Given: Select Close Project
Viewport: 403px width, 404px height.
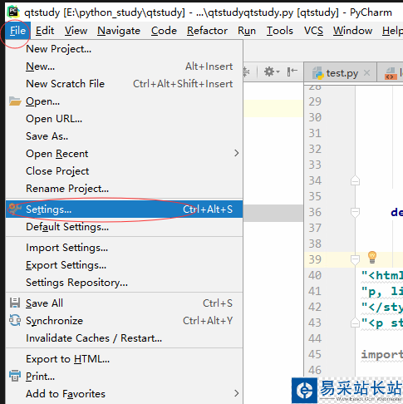Looking at the screenshot, I should (x=124, y=171).
